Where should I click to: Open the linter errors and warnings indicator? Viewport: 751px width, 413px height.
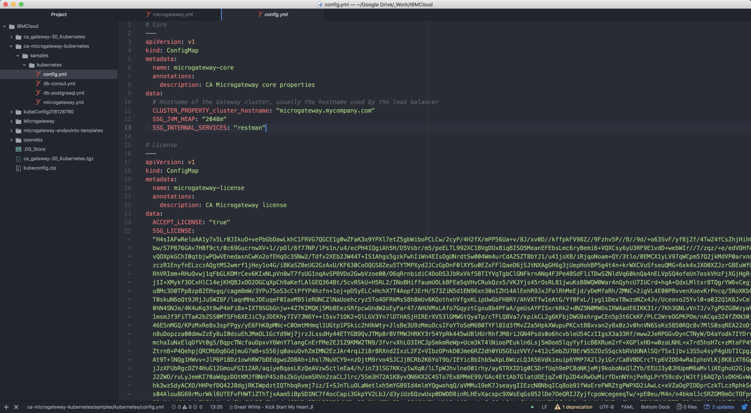[x=187, y=407]
